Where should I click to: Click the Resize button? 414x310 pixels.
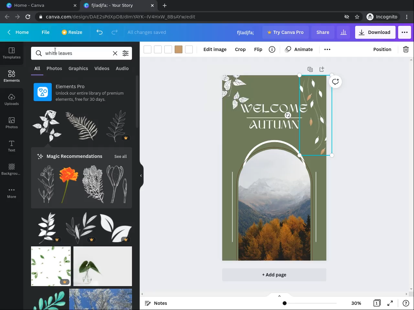coord(72,32)
